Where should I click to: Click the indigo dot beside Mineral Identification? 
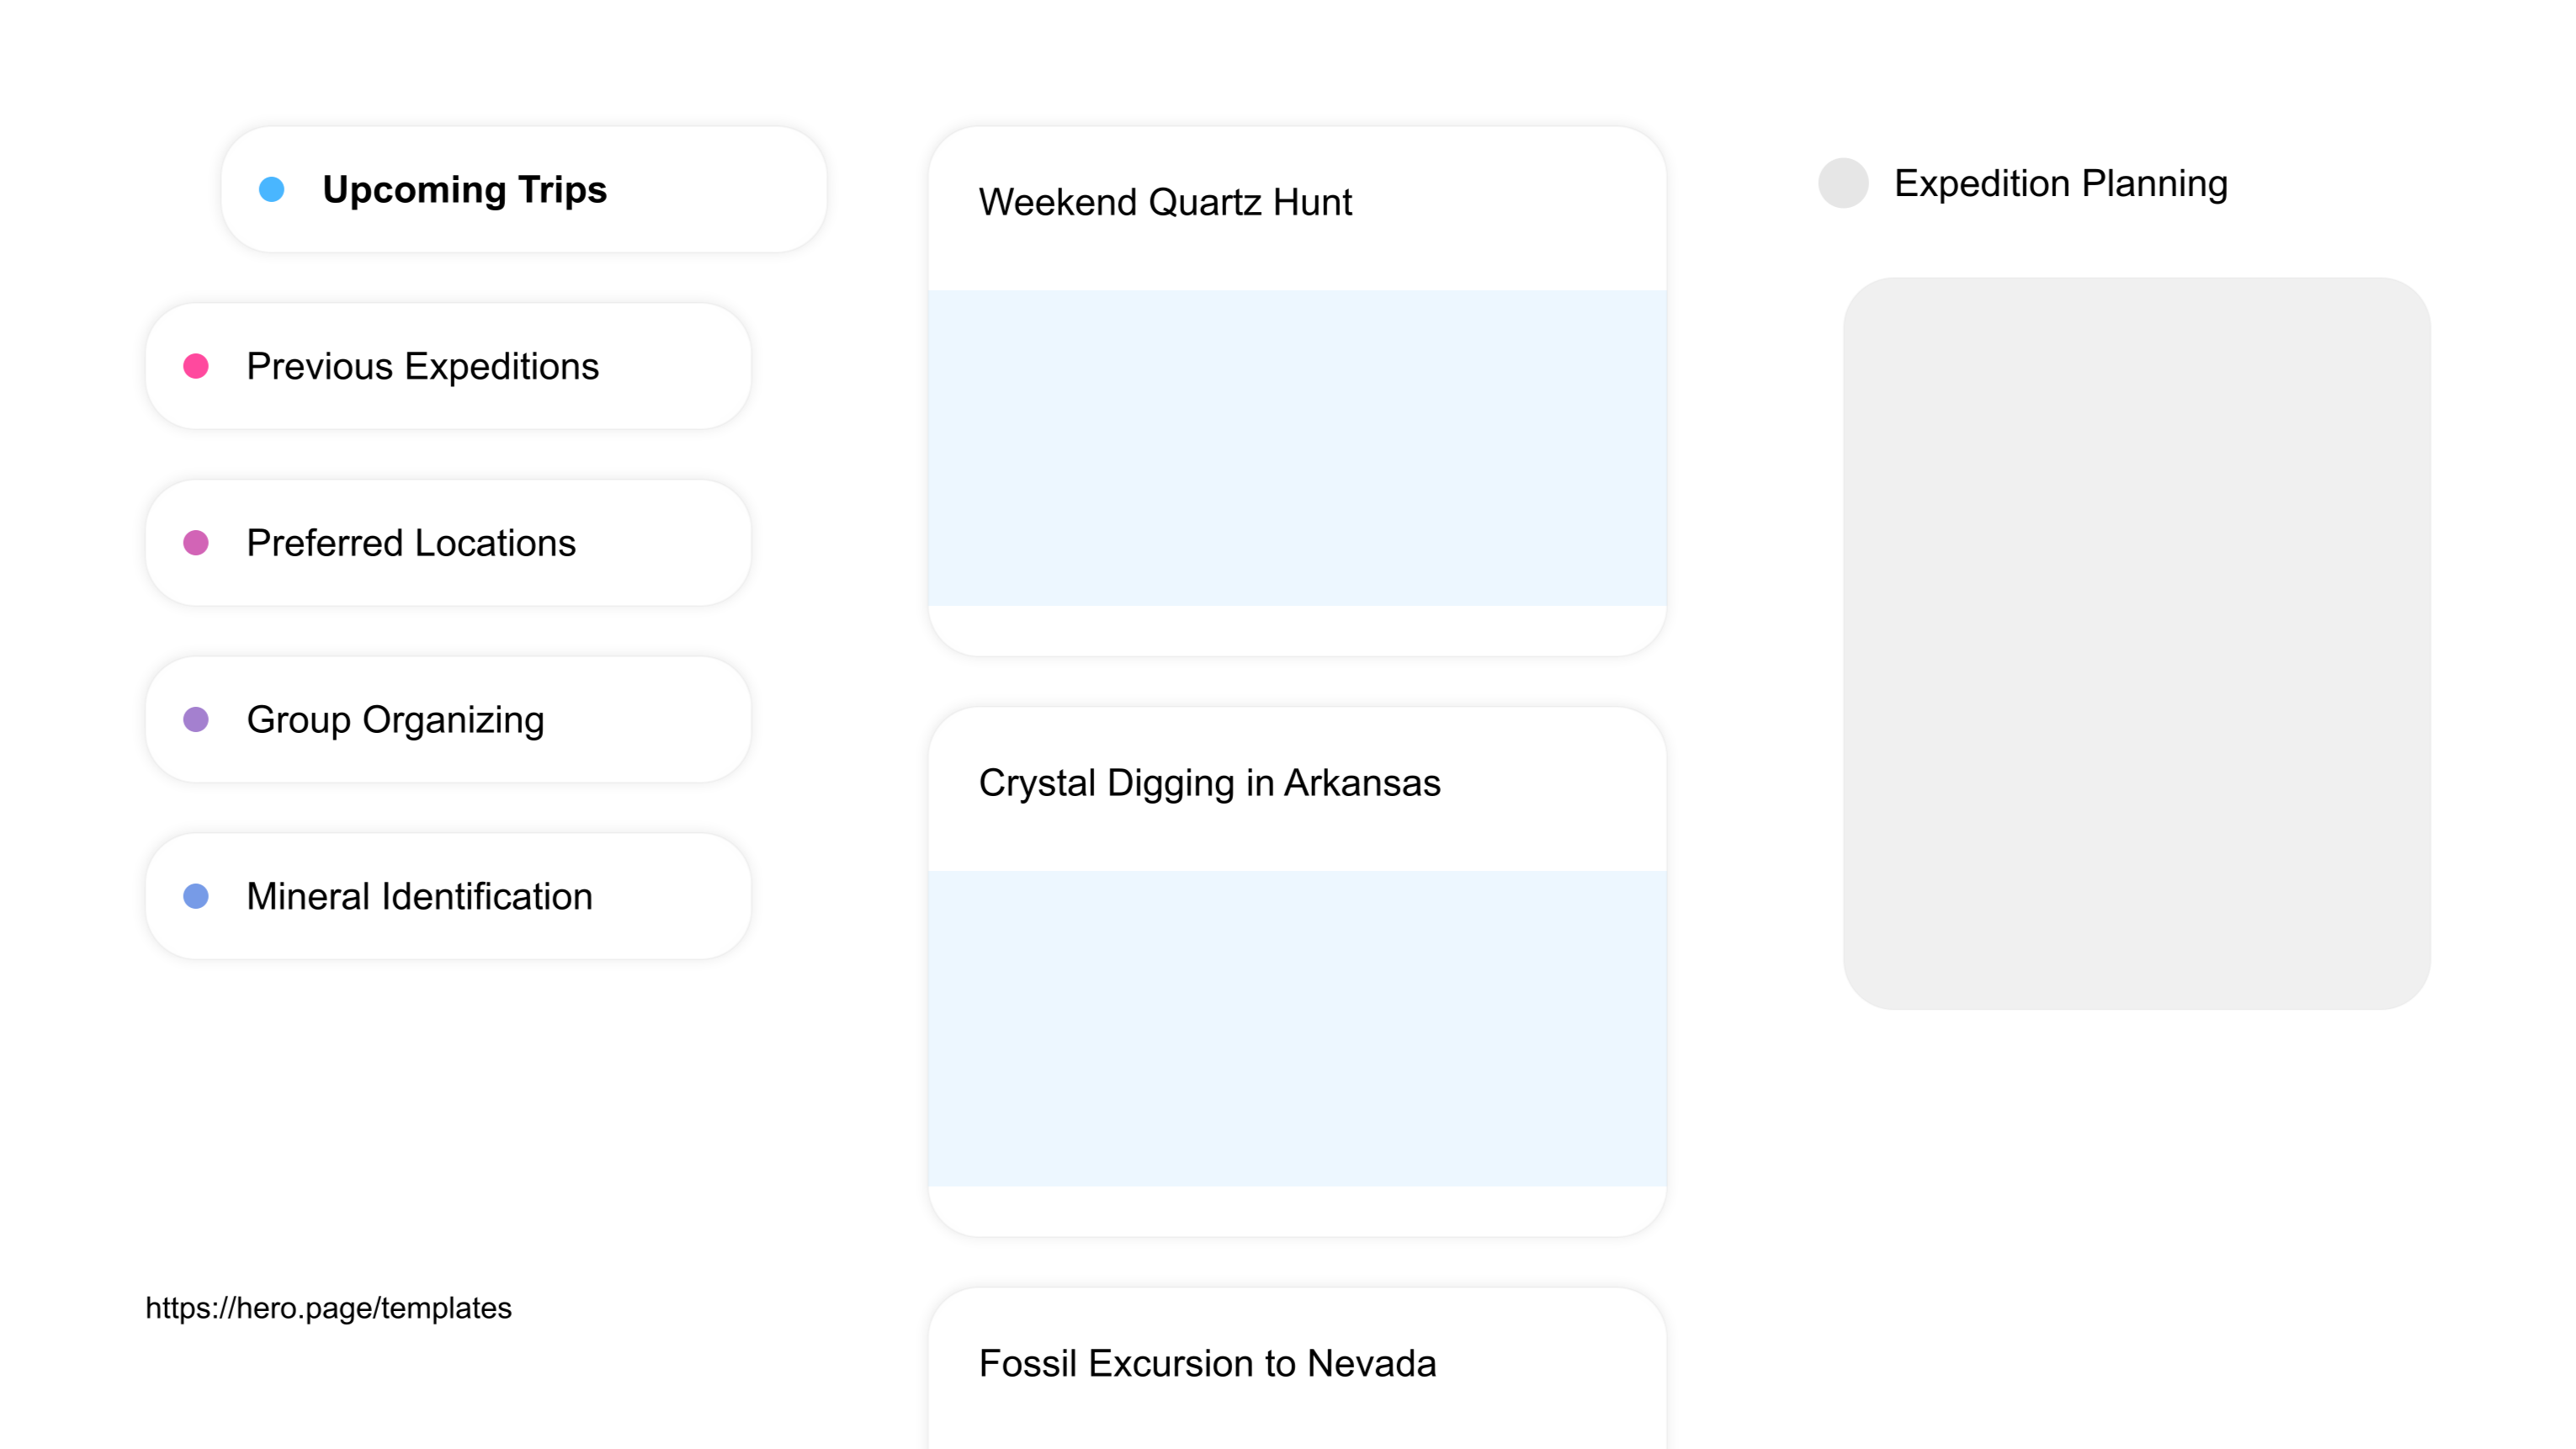(x=195, y=896)
